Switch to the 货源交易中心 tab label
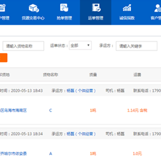 point(33,18)
